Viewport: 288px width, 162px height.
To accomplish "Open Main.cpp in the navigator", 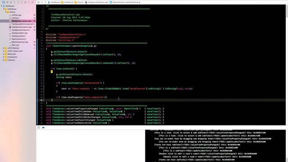I will point(15,45).
